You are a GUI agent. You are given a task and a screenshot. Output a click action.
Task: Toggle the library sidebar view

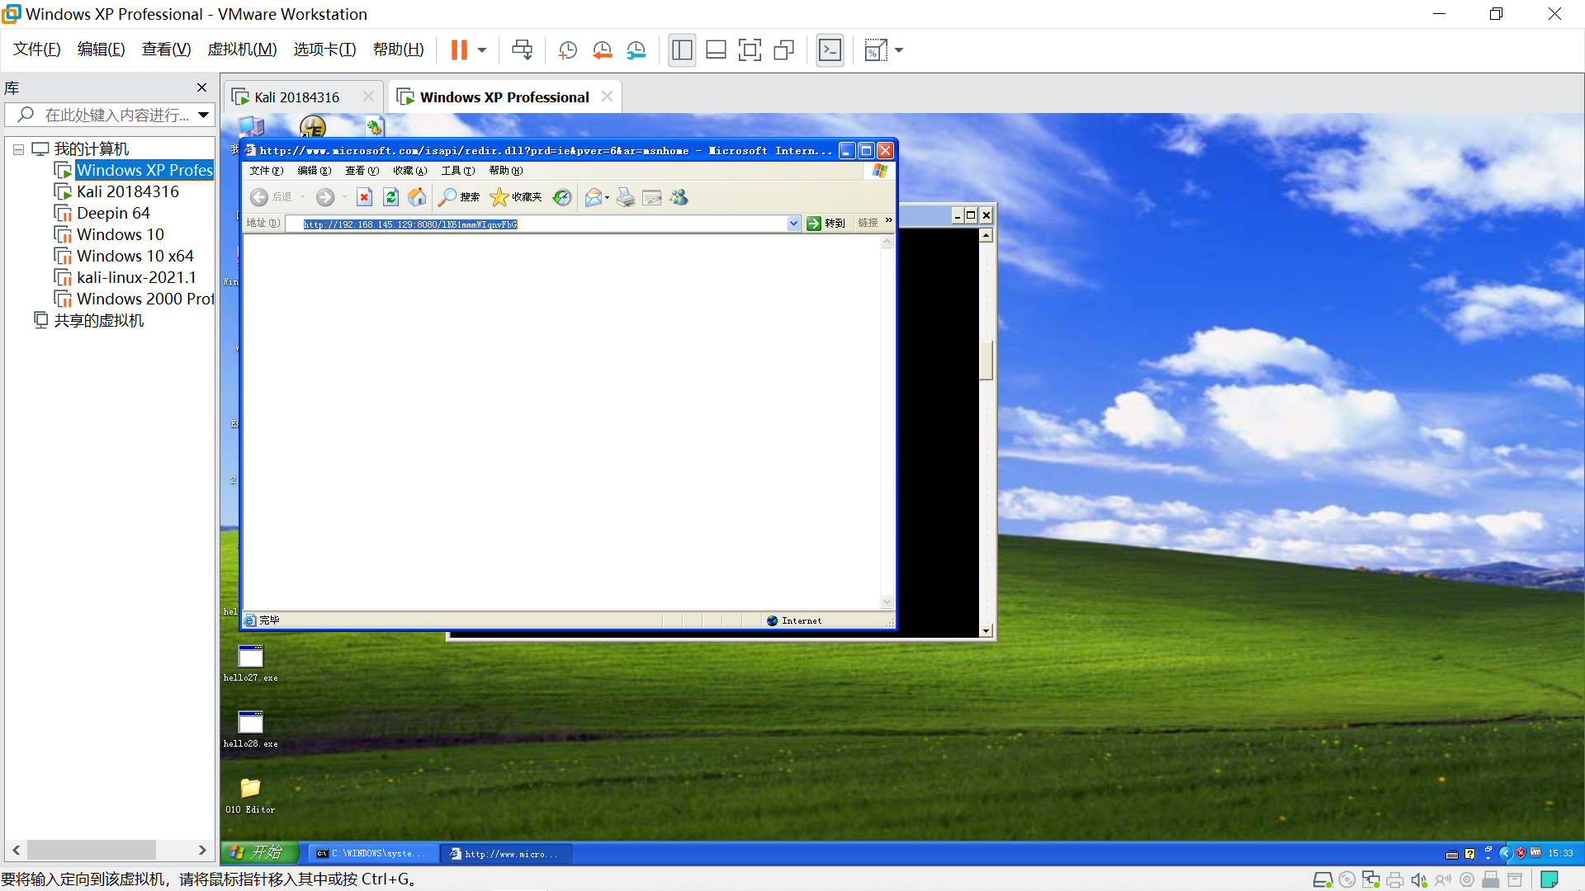[x=682, y=50]
